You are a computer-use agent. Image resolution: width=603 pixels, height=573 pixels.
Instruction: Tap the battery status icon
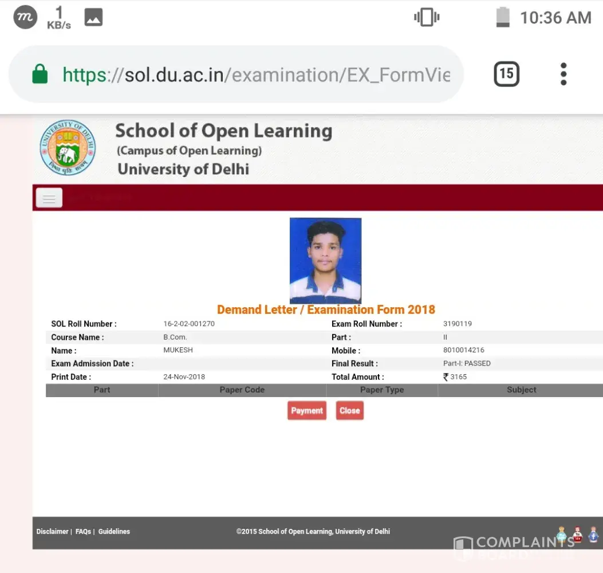click(x=503, y=17)
